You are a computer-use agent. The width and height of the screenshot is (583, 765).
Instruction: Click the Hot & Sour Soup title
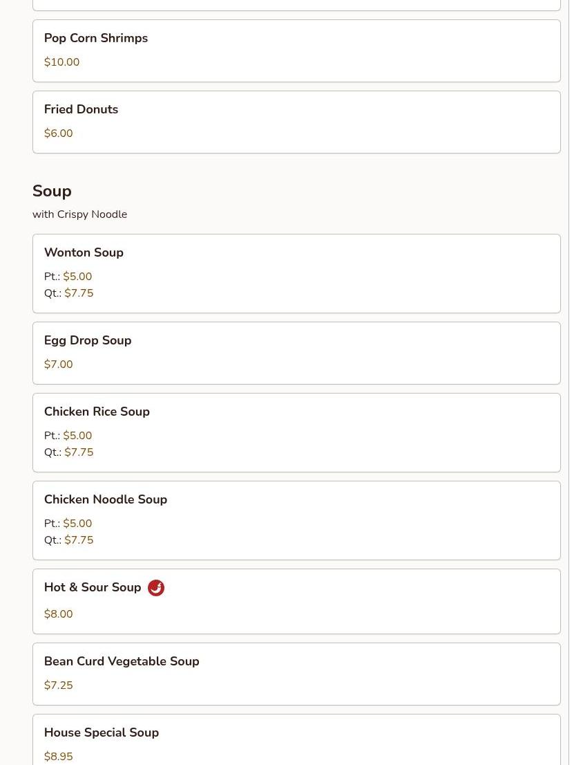click(x=93, y=587)
